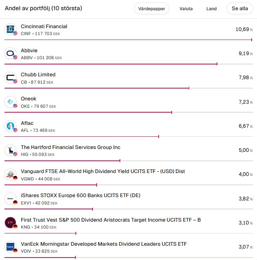Click the Hartford stag logo icon
Image resolution: width=257 pixels, height=260 pixels.
(x=10, y=150)
